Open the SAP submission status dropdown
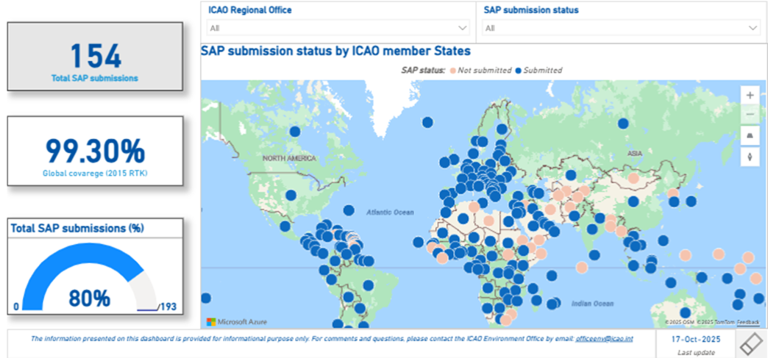 (x=622, y=28)
